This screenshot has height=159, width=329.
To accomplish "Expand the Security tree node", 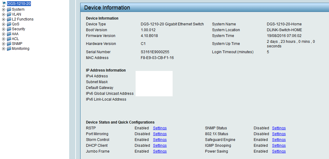I will [x=3, y=29].
